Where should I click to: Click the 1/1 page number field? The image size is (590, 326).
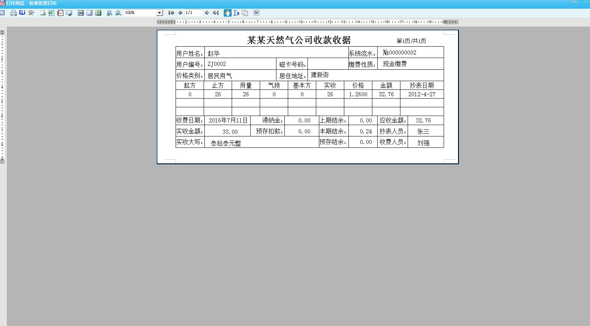coord(193,13)
